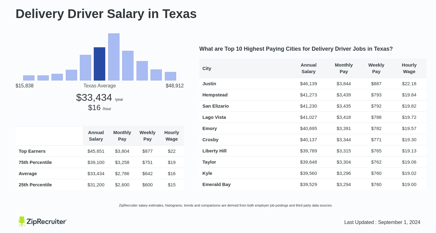Select the dark blue Texas Average histogram bar
The image size is (436, 233).
click(x=99, y=64)
